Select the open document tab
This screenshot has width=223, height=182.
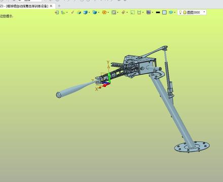(x=24, y=6)
